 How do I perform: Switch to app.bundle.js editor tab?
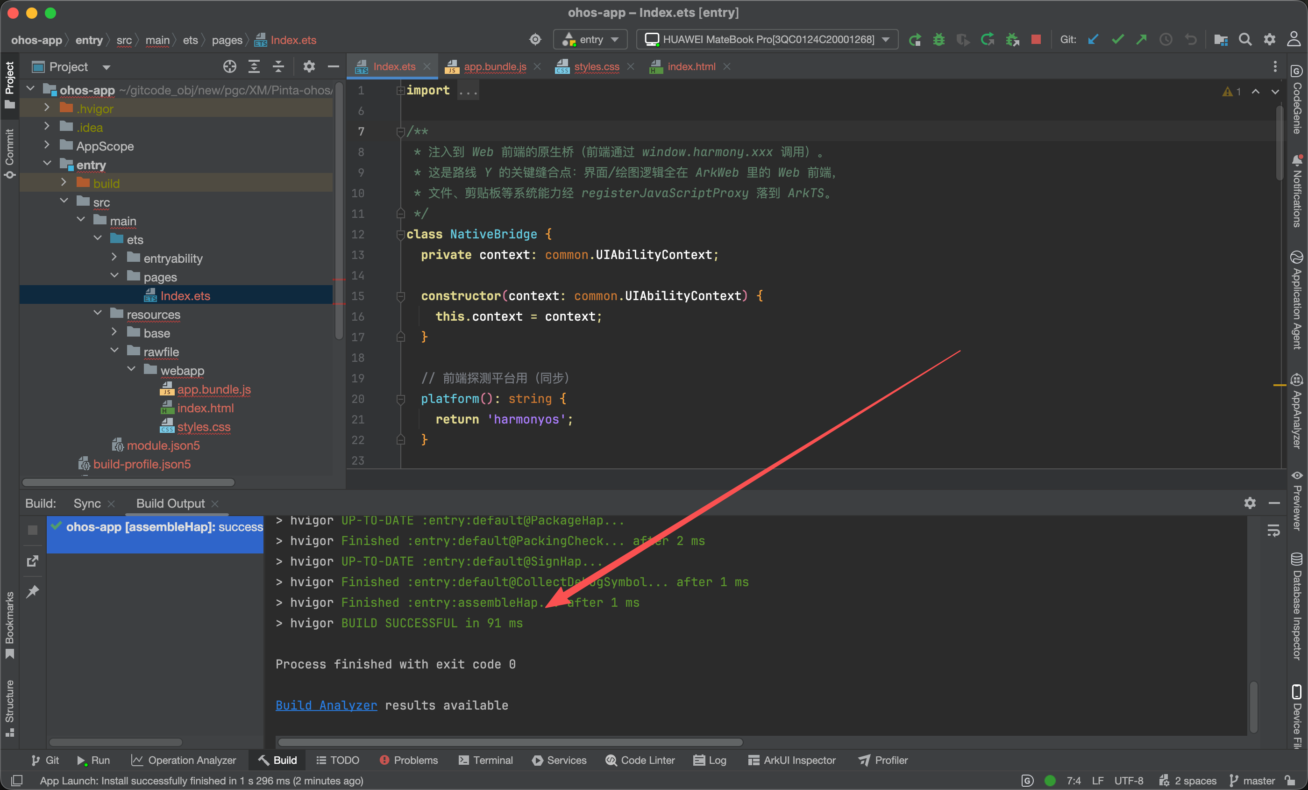click(495, 66)
